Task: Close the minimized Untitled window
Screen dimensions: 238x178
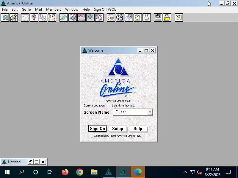Action: pos(43,162)
